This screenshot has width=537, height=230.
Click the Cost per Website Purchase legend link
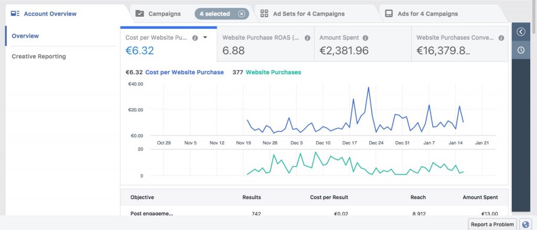point(184,72)
